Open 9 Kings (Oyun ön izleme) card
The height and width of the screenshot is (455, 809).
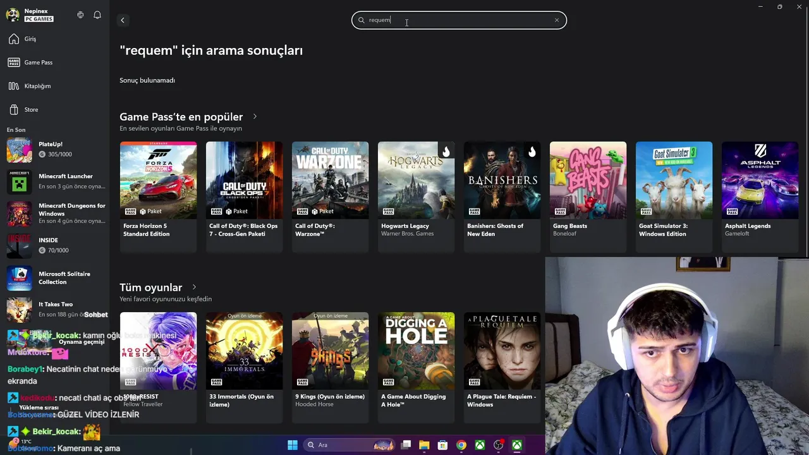(x=330, y=367)
